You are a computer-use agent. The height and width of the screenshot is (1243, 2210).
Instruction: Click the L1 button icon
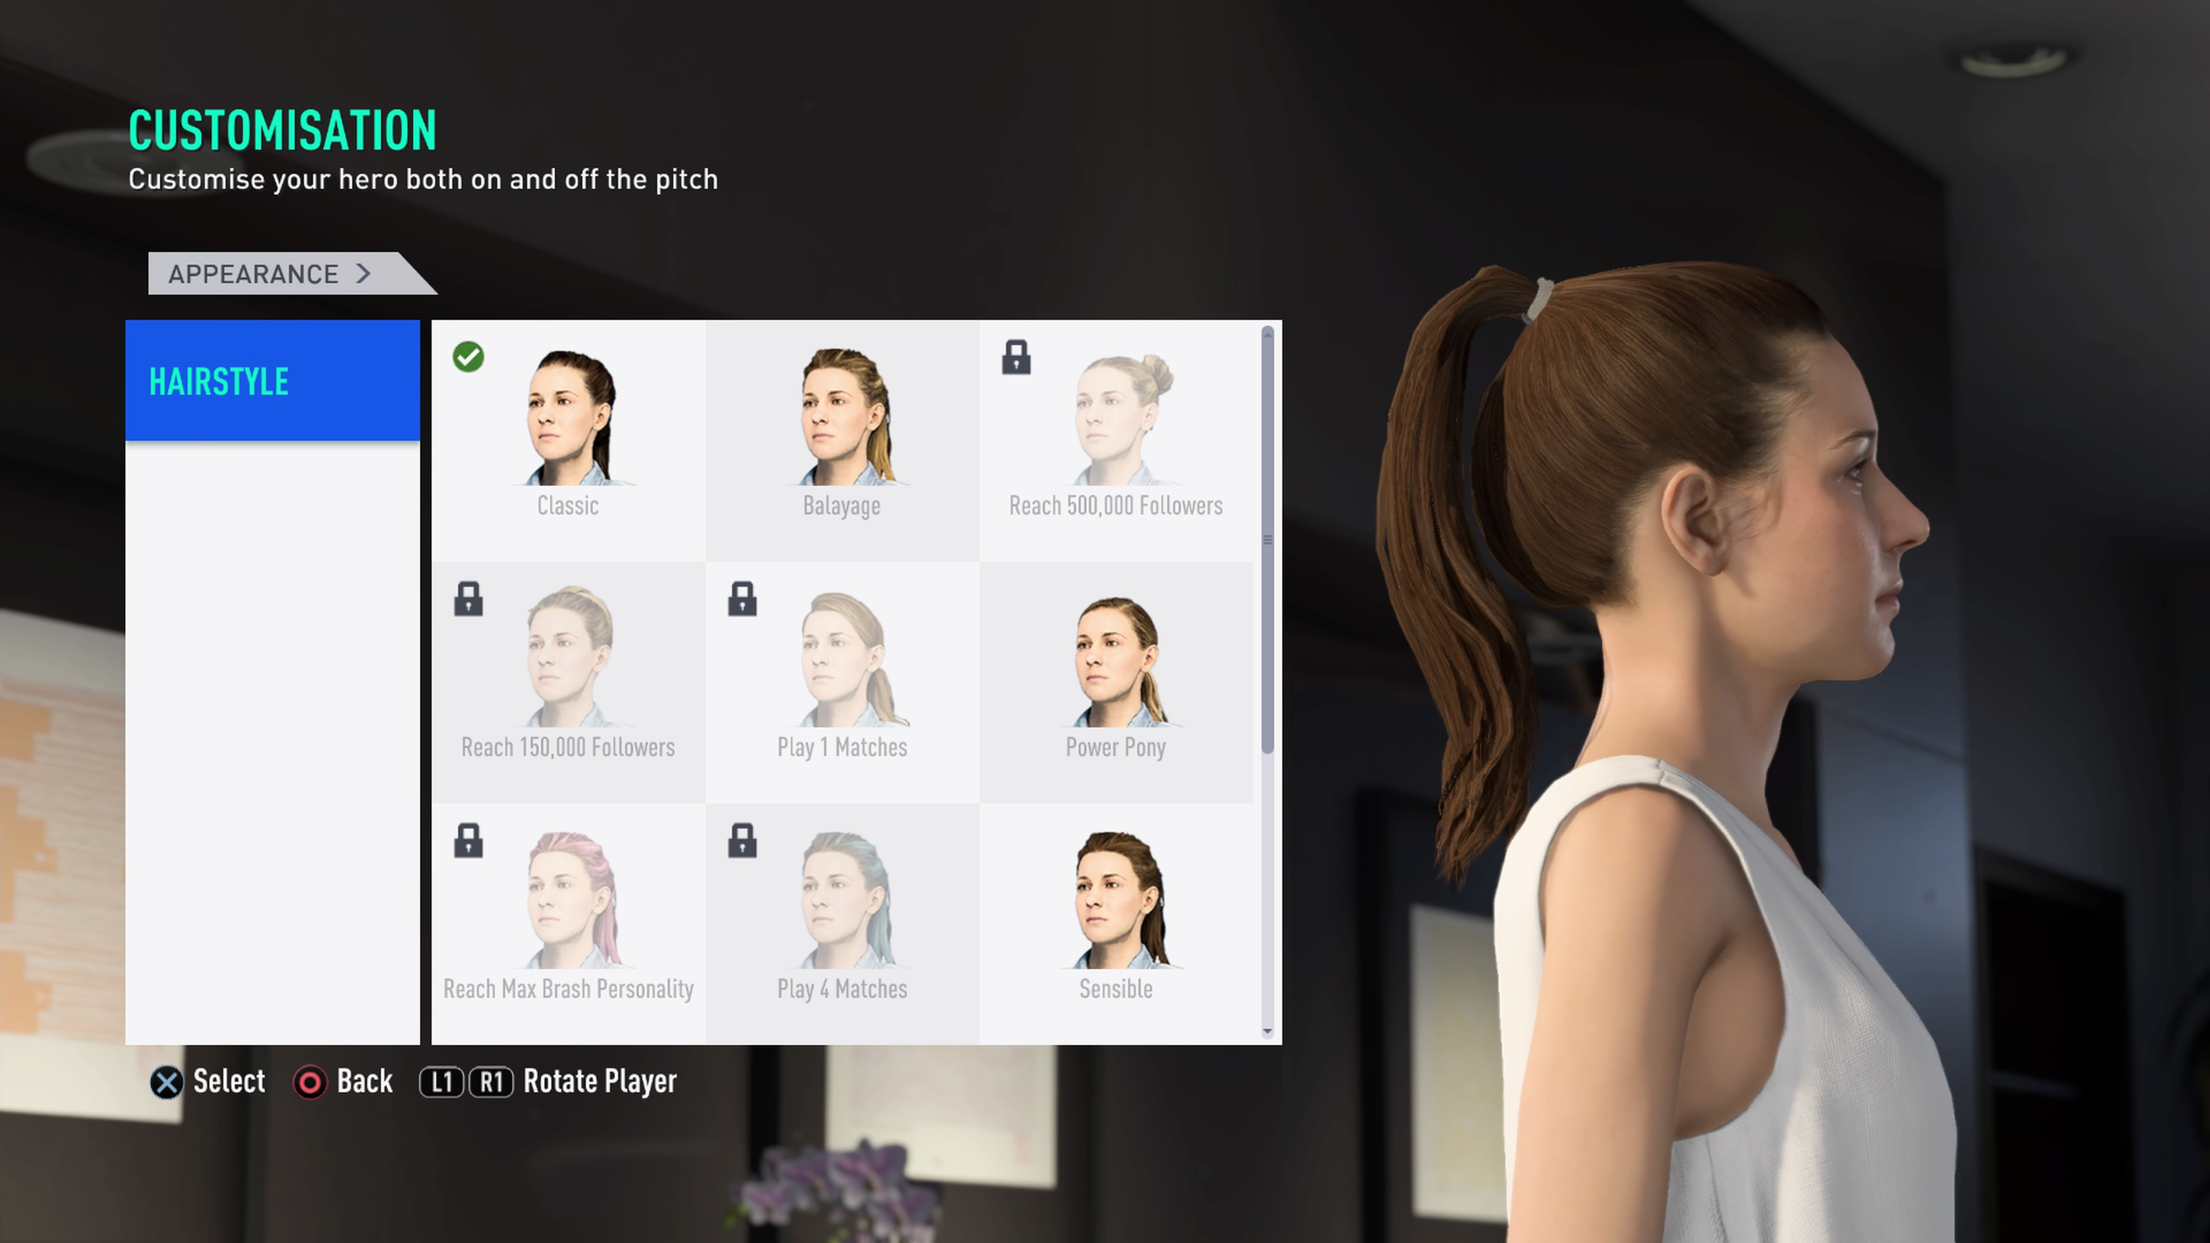tap(442, 1082)
